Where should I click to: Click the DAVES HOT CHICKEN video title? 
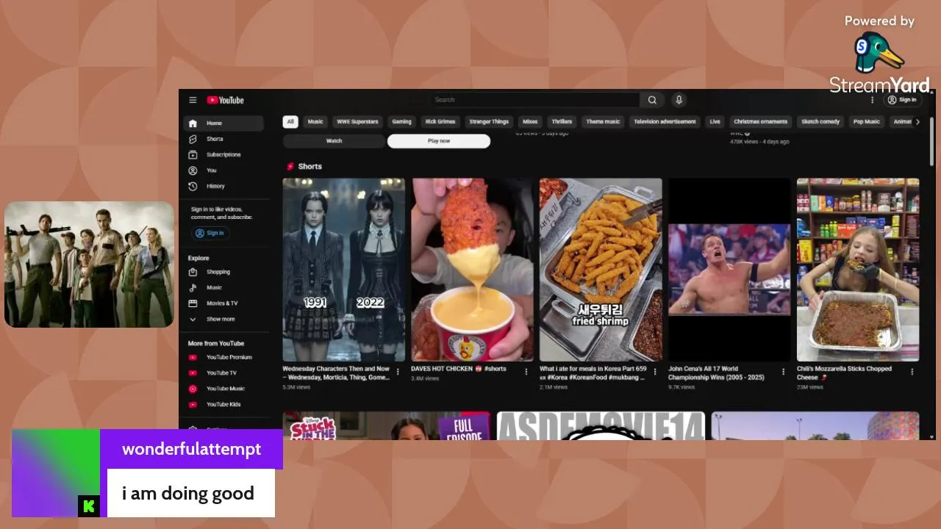(459, 369)
